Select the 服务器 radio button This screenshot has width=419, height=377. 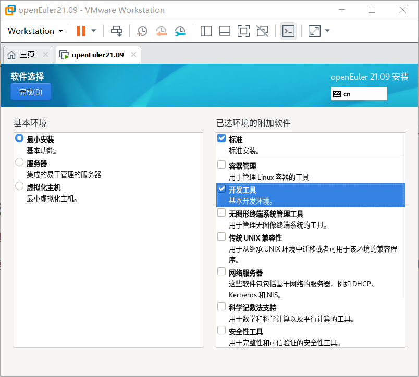coord(19,162)
